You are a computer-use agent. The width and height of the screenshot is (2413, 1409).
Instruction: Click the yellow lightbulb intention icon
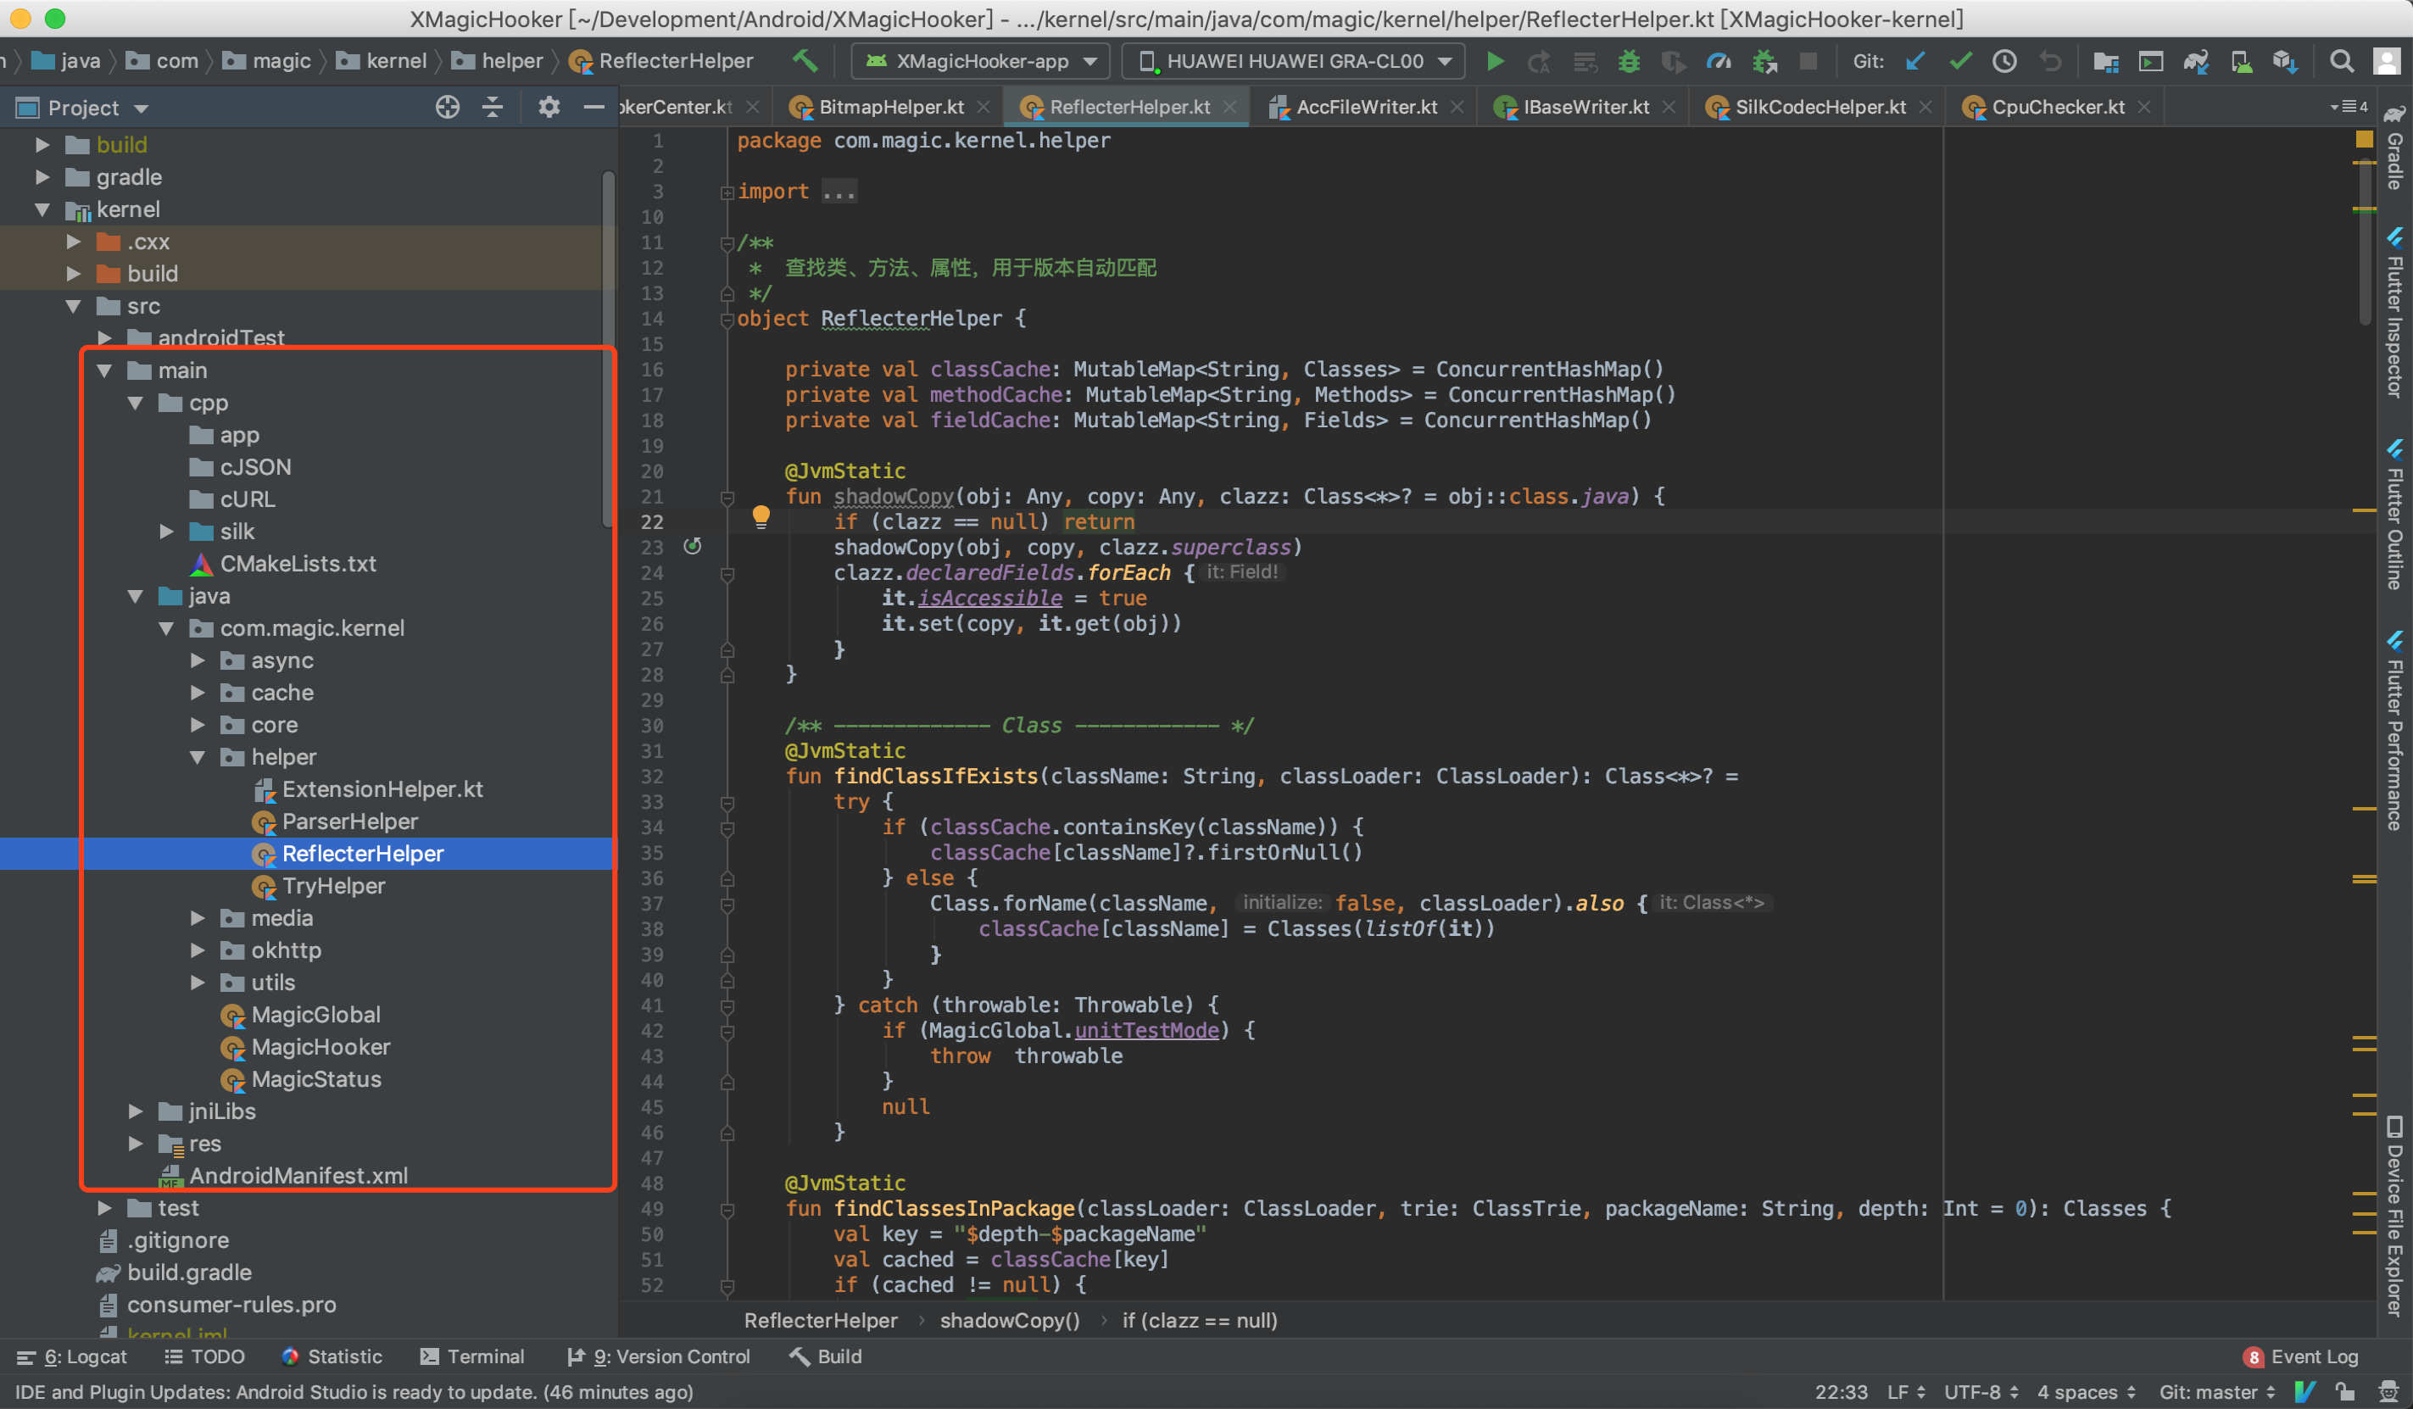(x=761, y=517)
